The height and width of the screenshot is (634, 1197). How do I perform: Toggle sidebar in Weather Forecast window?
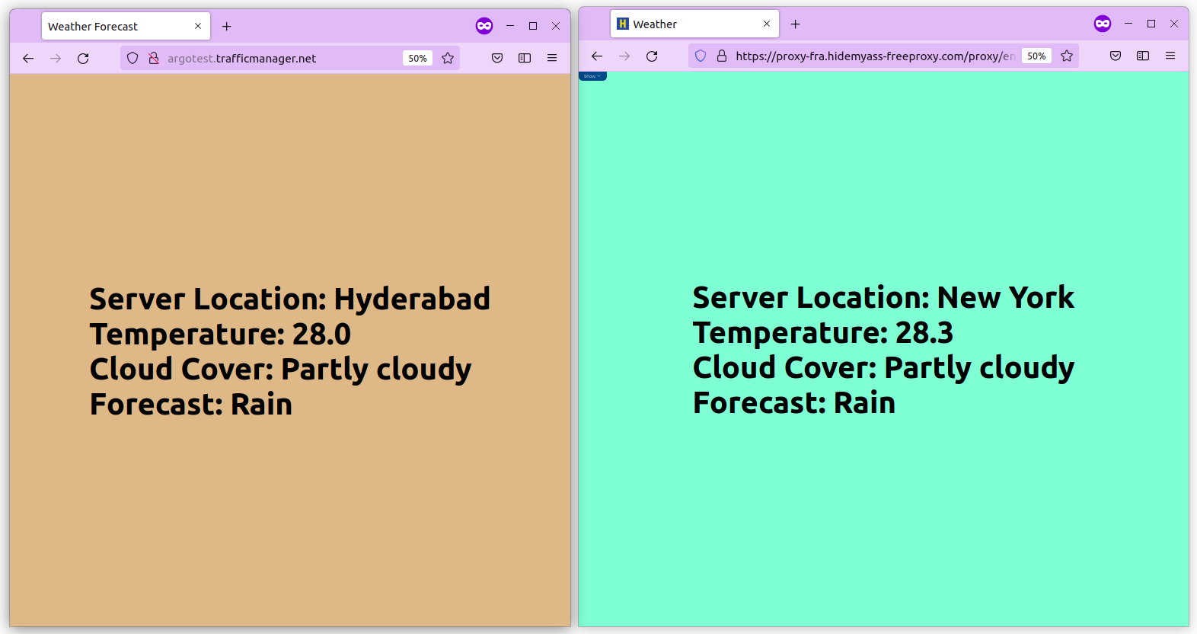[525, 58]
